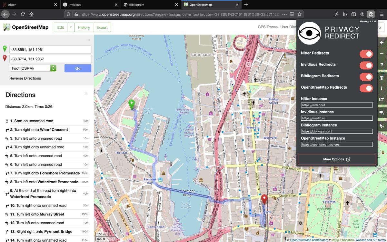The height and width of the screenshot is (242, 387).
Task: Toggle the sidebar view icon
Action: coord(353,14)
